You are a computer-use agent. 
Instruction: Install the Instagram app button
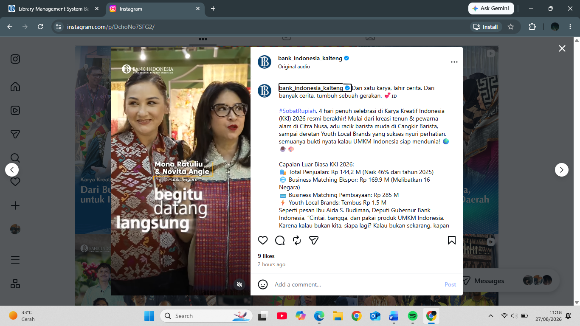click(x=486, y=27)
